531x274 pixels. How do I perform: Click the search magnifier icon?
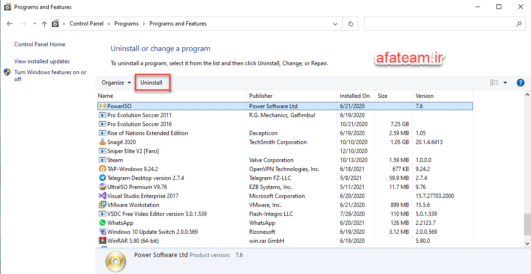pyautogui.click(x=519, y=24)
